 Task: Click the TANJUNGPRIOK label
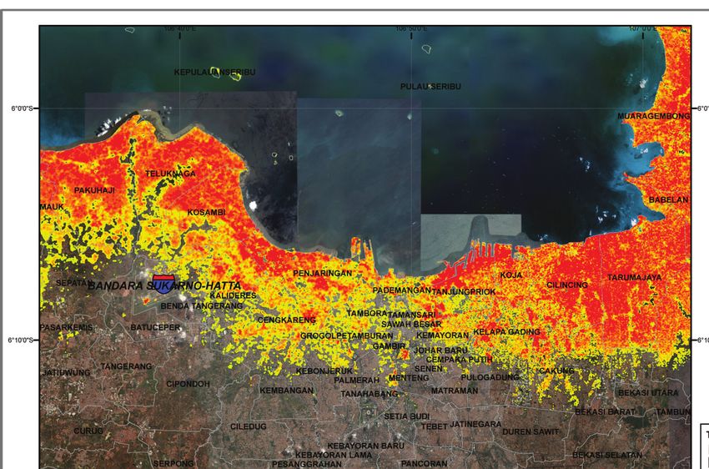click(464, 292)
